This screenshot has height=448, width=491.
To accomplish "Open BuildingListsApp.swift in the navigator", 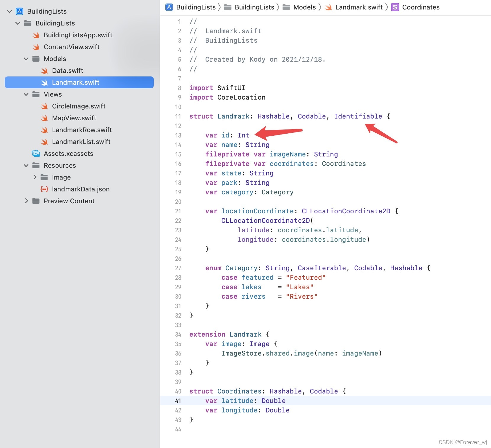I will pos(78,35).
